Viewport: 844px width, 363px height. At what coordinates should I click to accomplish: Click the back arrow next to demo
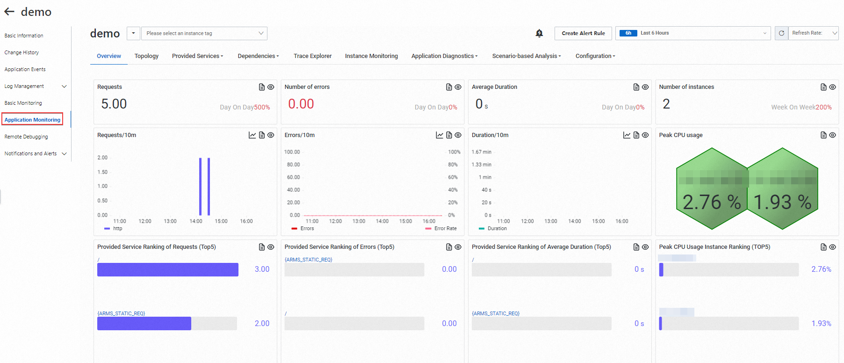[9, 12]
